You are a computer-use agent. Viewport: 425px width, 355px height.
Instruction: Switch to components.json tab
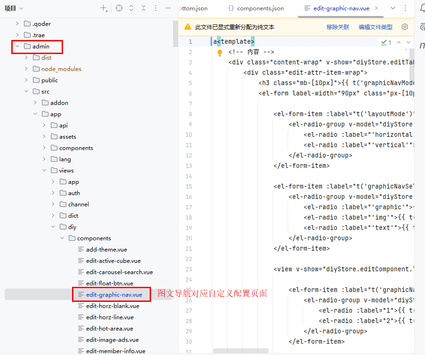256,8
